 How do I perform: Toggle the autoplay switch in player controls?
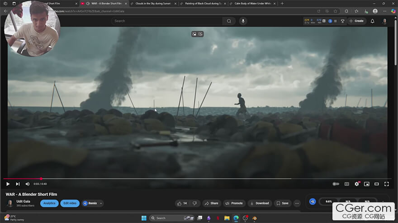click(x=336, y=184)
